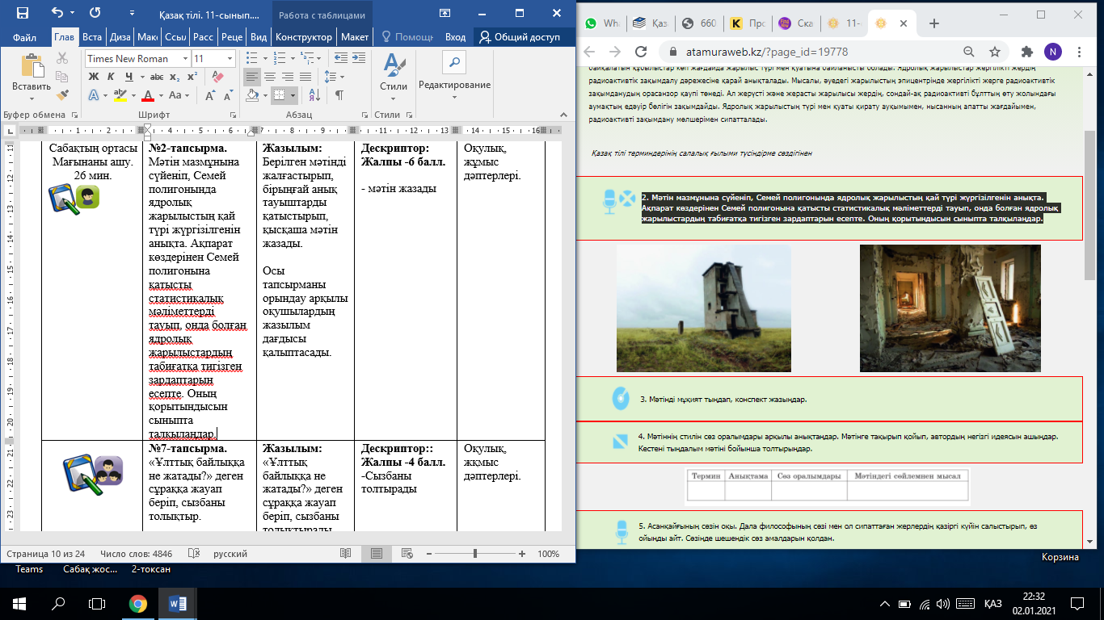
Task: Open the Chrome extensions puzzle icon
Action: click(x=1027, y=52)
